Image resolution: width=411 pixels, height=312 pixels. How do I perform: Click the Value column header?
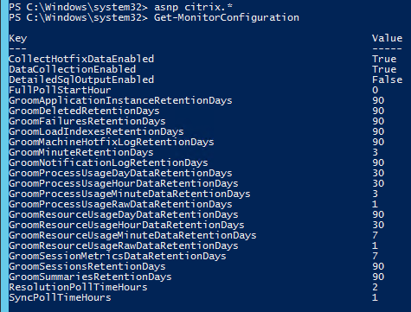[387, 38]
